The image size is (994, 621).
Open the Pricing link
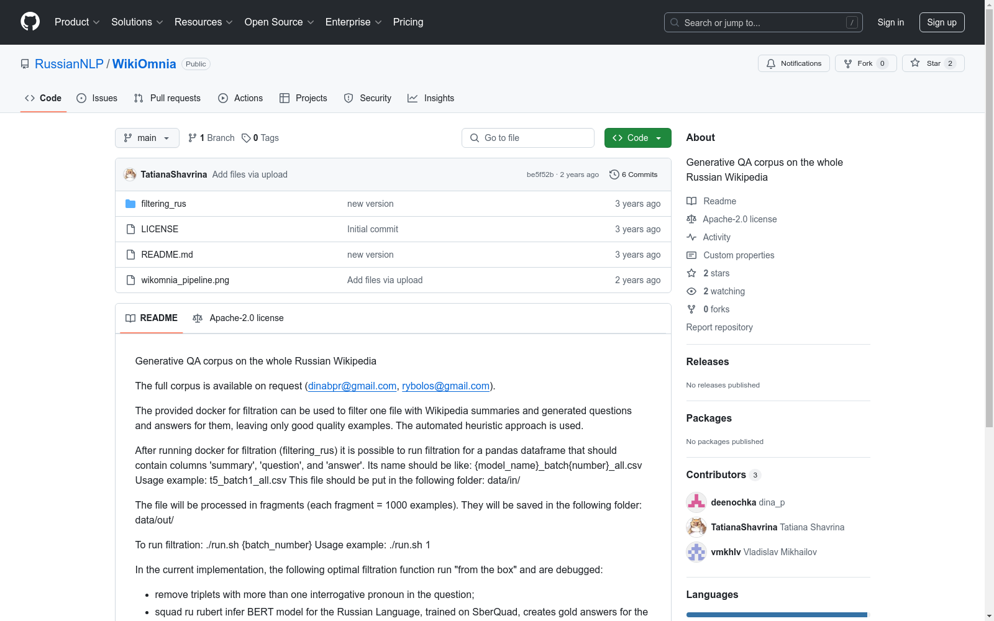(x=408, y=22)
